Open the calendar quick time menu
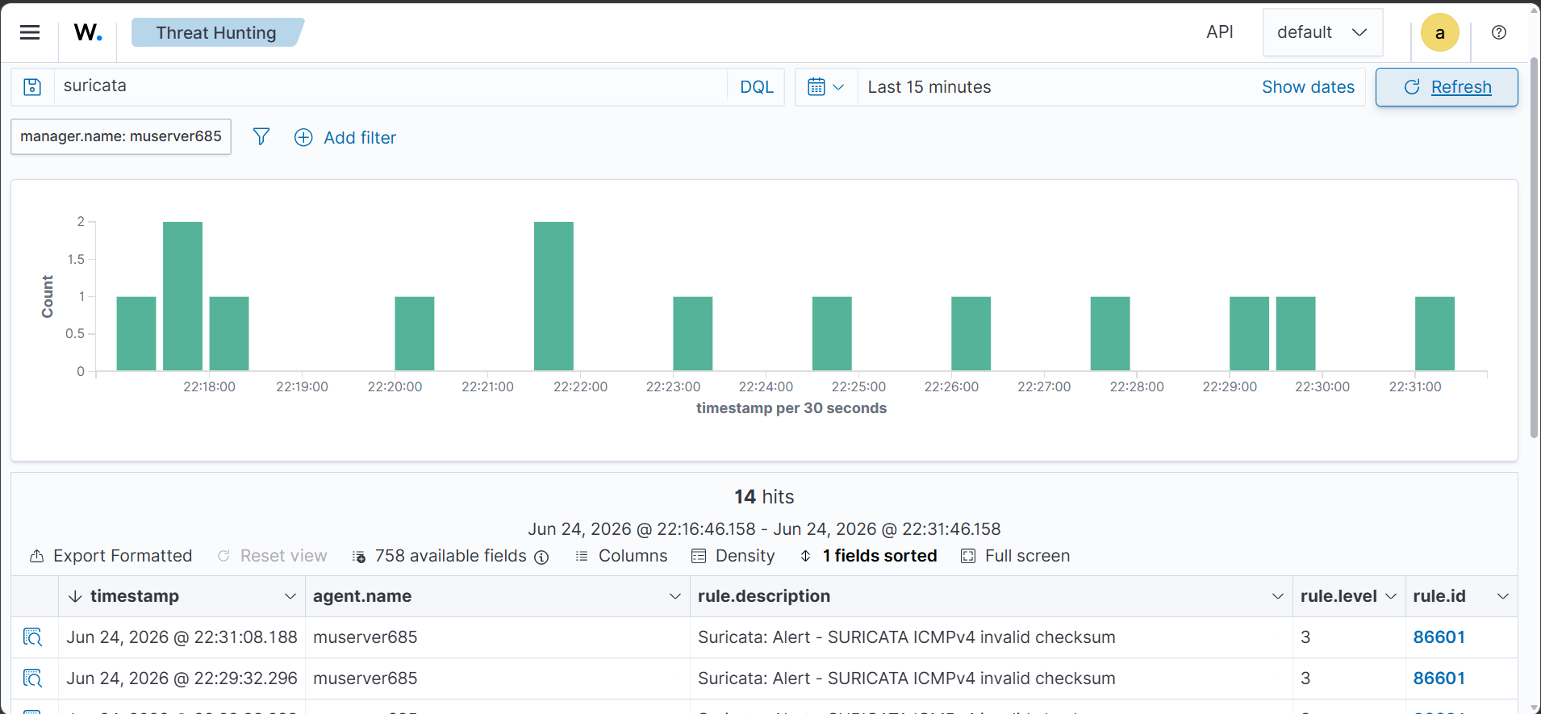This screenshot has width=1541, height=714. click(x=826, y=87)
